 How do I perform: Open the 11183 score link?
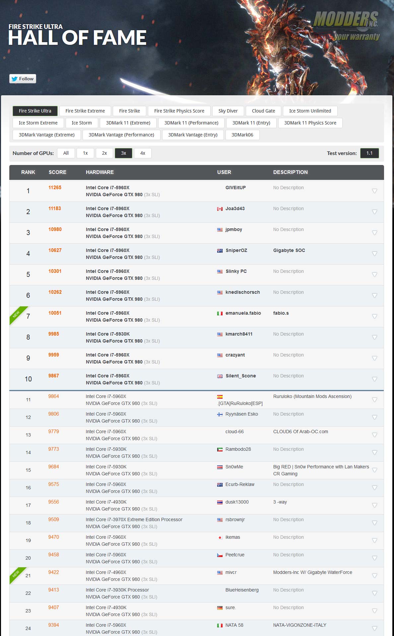pos(55,208)
